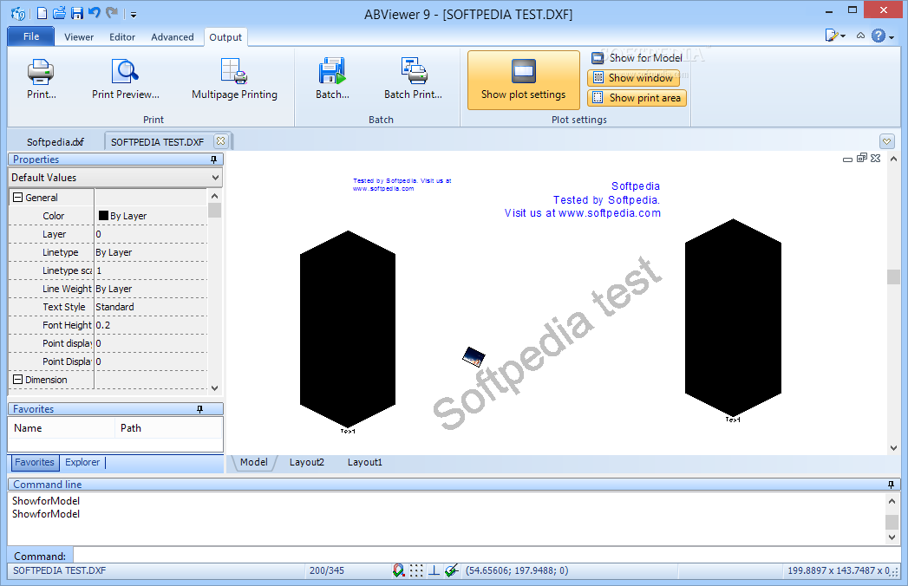
Task: Select the Linetype By Layer value
Action: point(151,252)
